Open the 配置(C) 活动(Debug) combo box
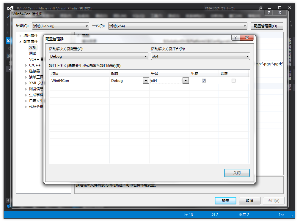The image size is (300, 224). pyautogui.click(x=60, y=26)
